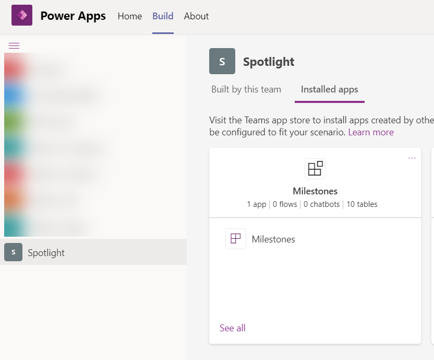The image size is (434, 360).
Task: Follow the Learn more link
Action: tap(371, 132)
